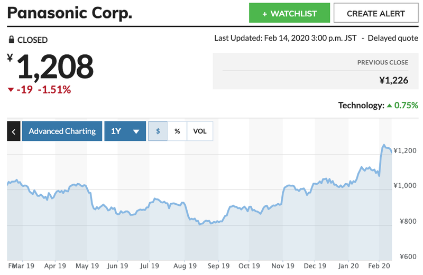Click the Last Updated timestamp text
Viewport: 423px width, 275px height.
coord(286,38)
